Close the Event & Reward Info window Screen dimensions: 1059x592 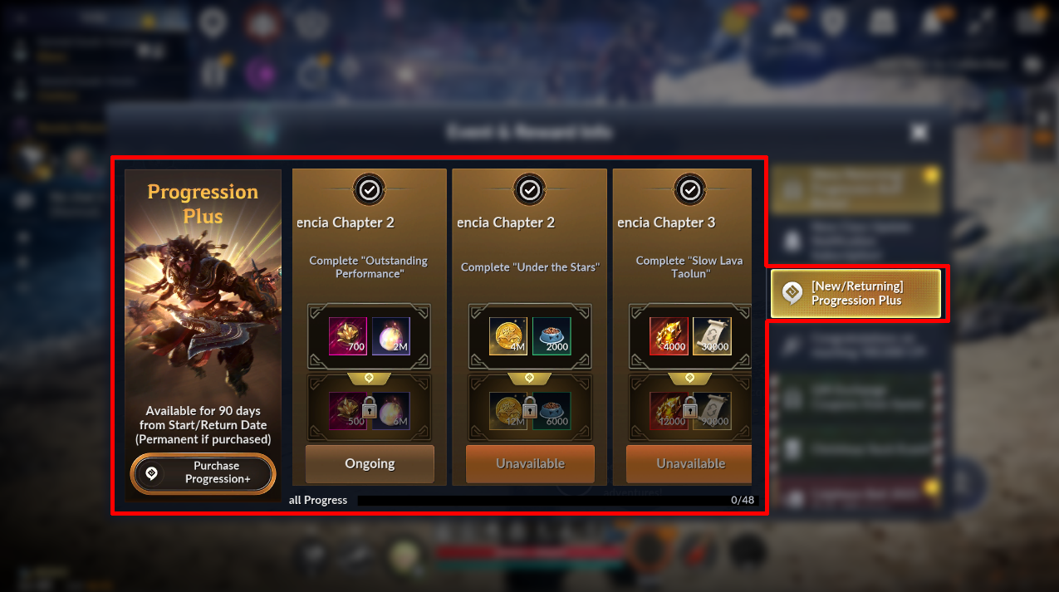[919, 132]
